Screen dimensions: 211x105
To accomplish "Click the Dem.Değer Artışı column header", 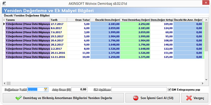I will 162,20.
